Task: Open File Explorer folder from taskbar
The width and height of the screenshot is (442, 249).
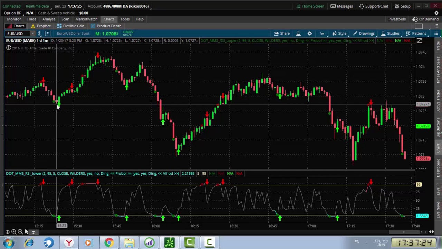Action: (129, 243)
